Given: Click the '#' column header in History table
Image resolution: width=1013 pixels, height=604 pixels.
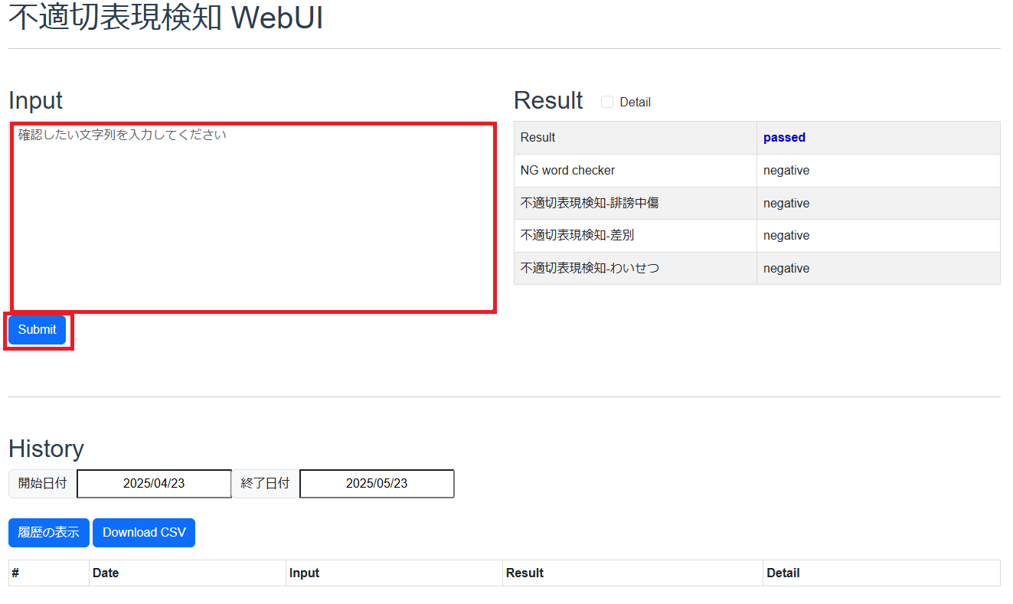Looking at the screenshot, I should (15, 573).
